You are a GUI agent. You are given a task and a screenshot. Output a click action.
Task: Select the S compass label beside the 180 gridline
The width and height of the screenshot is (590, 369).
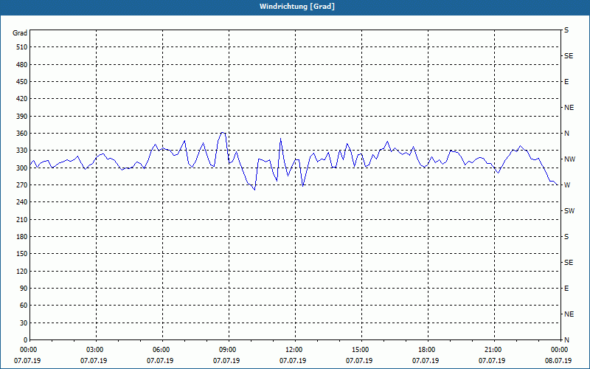click(x=566, y=237)
